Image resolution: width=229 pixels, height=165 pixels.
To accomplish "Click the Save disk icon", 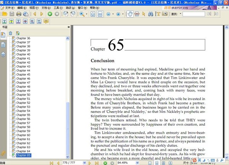I will (x=11, y=14).
